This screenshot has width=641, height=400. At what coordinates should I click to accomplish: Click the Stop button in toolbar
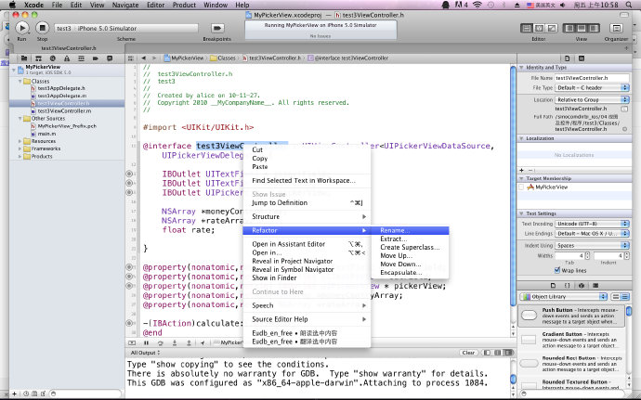pyautogui.click(x=42, y=28)
